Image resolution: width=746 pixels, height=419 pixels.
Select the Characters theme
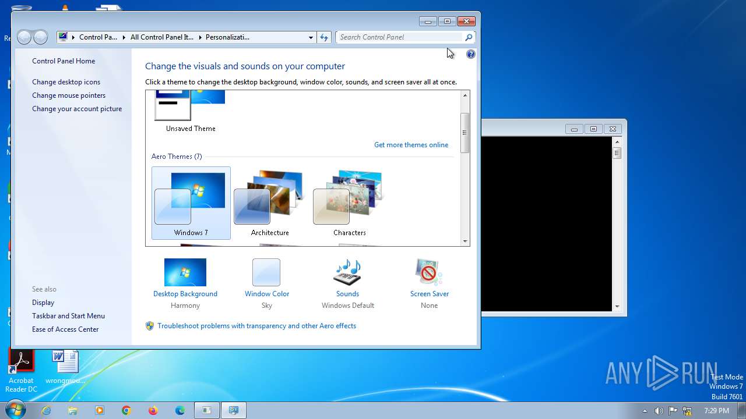click(x=349, y=203)
